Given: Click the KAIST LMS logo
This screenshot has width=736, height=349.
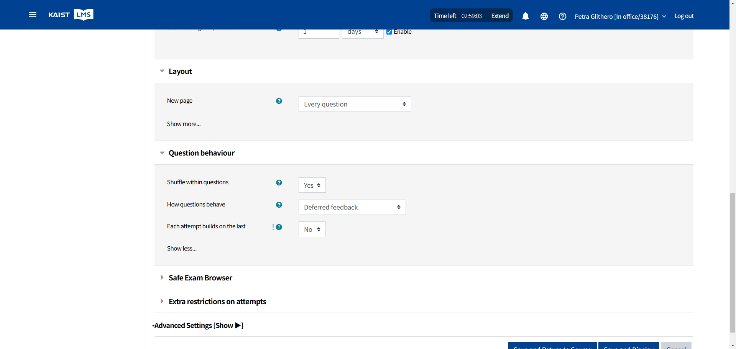Looking at the screenshot, I should point(71,15).
